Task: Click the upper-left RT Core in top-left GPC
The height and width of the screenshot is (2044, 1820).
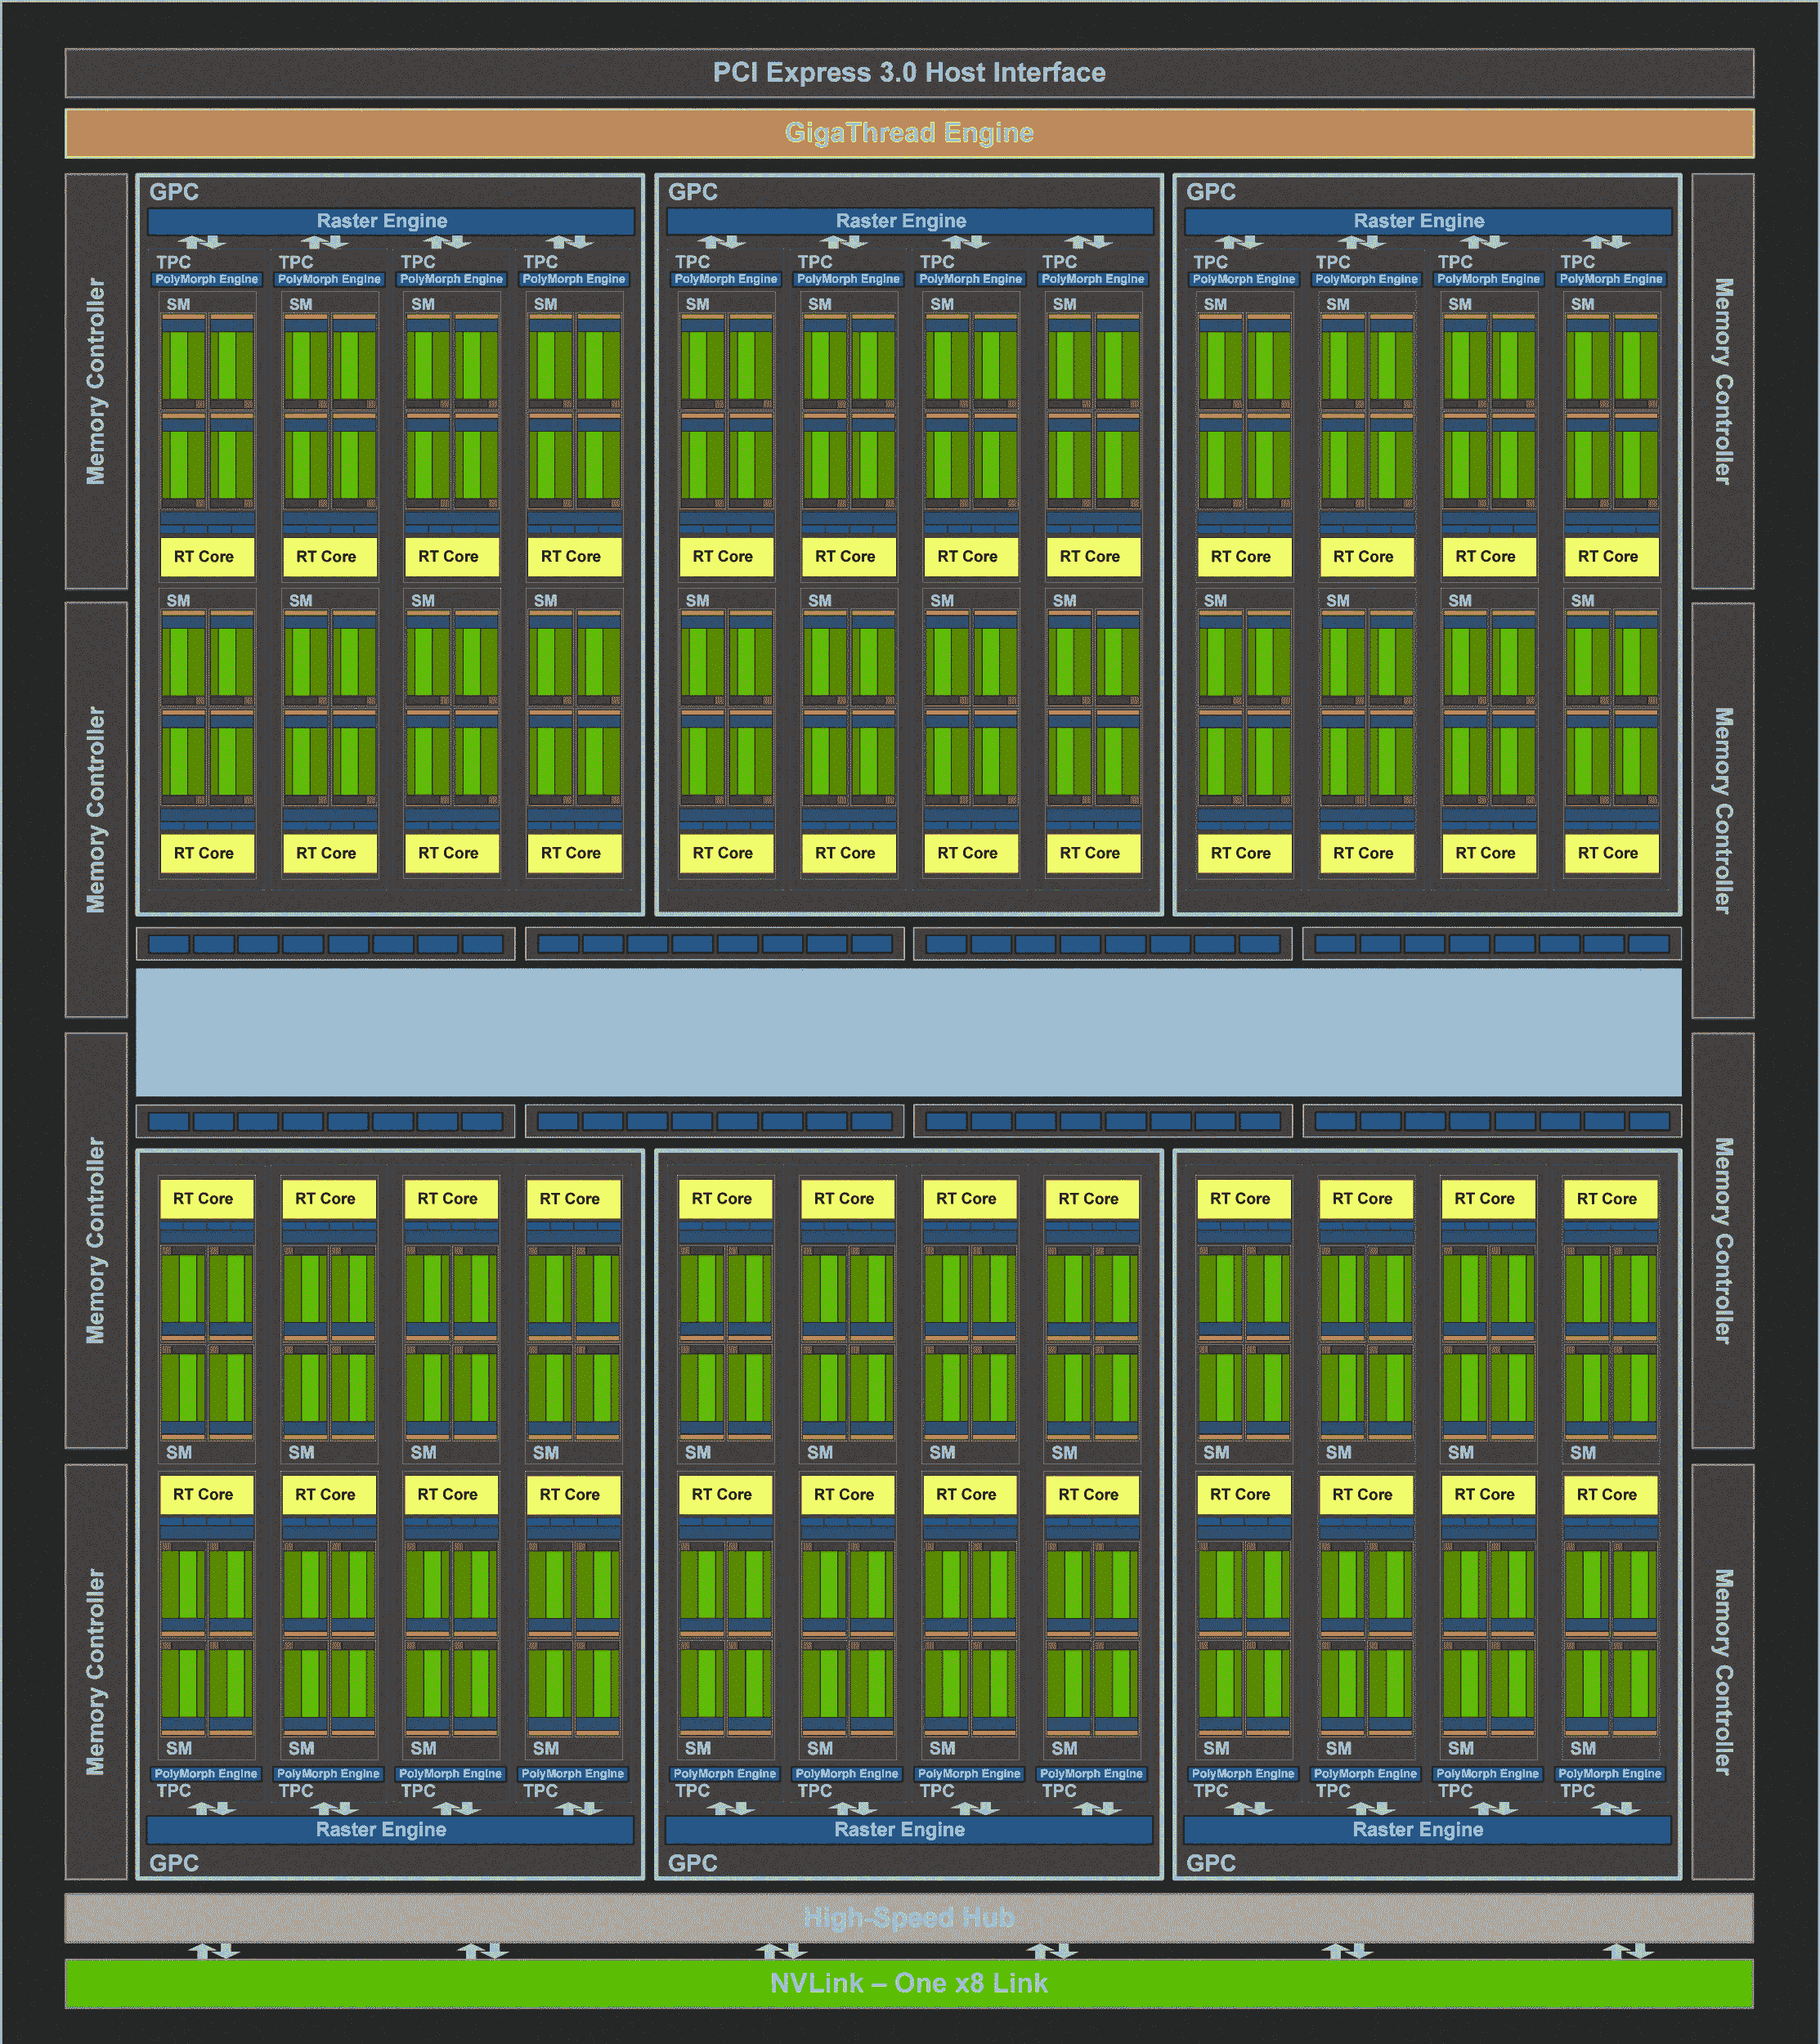Action: 207,556
